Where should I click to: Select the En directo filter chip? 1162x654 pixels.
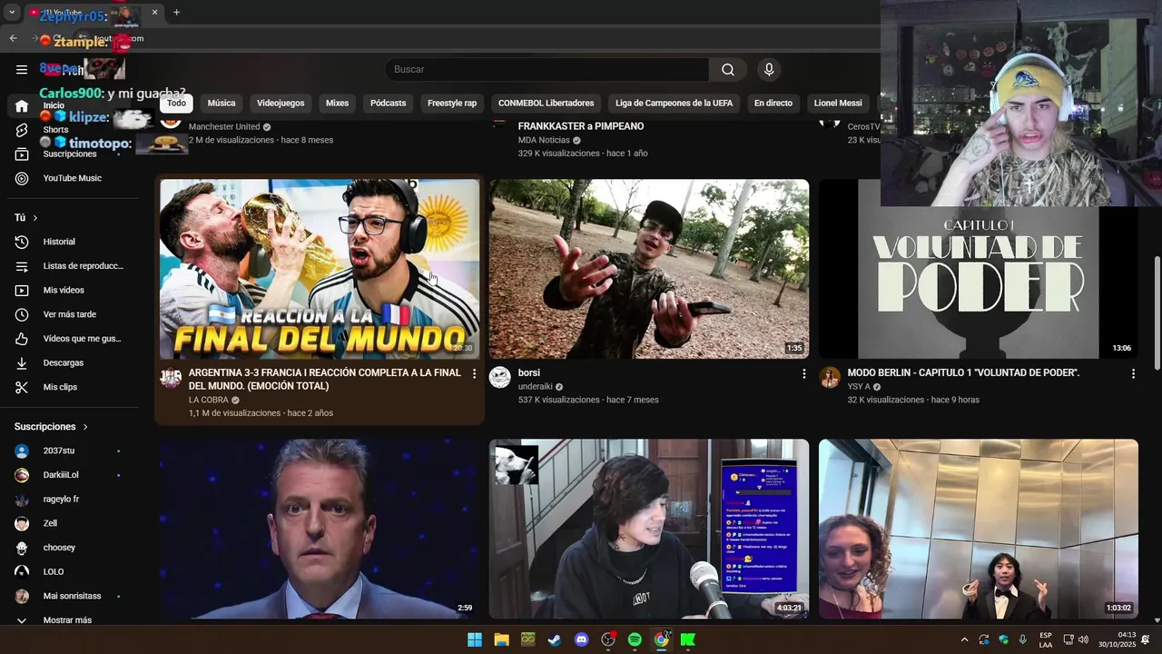point(773,103)
